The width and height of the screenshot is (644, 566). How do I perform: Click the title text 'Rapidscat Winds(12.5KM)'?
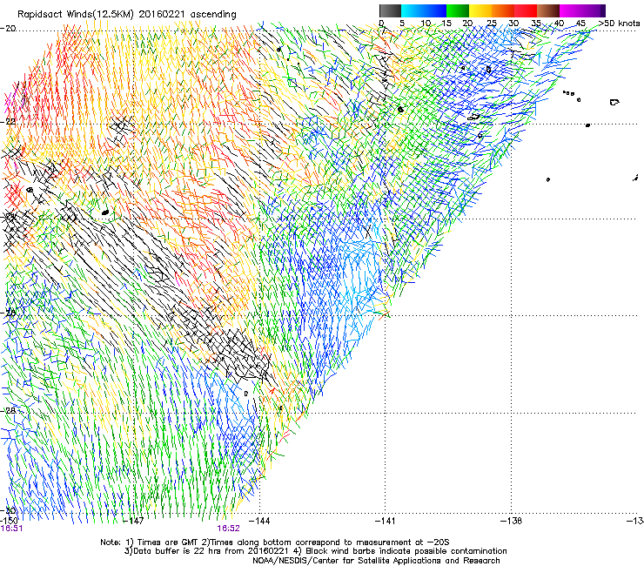click(76, 15)
